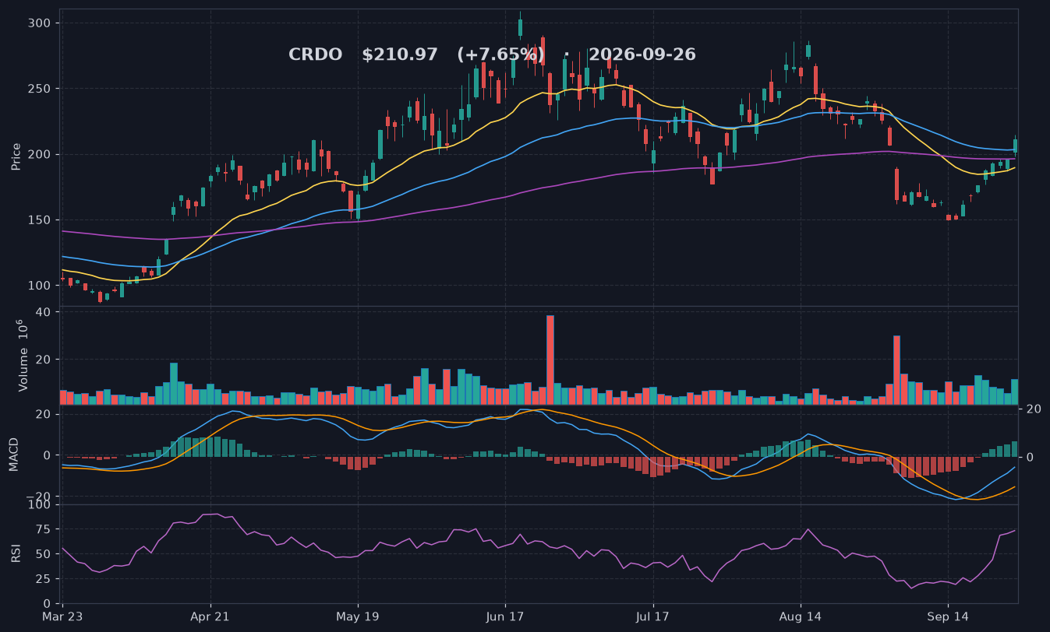Click the 75 RSI axis tick
Viewport: 1050px width, 632px height.
pyautogui.click(x=44, y=529)
